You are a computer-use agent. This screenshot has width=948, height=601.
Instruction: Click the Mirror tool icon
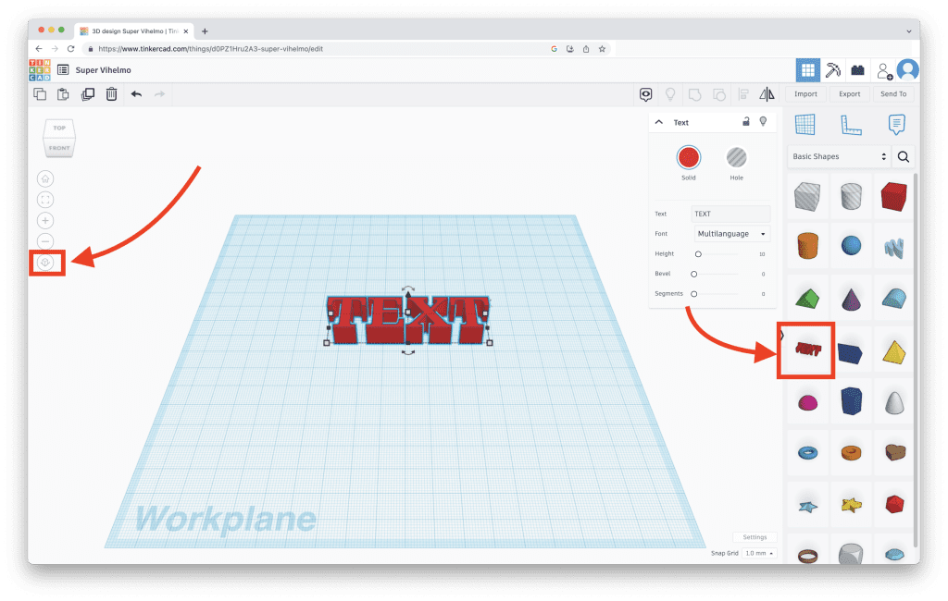(767, 93)
